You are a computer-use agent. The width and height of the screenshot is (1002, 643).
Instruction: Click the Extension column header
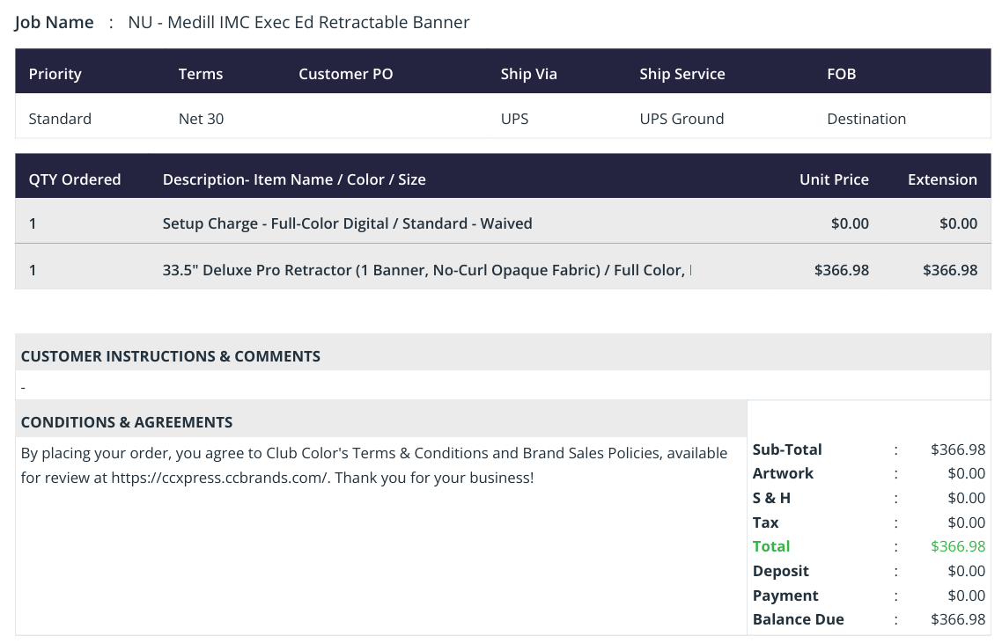[942, 179]
